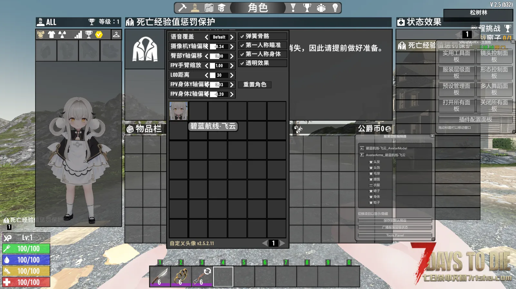Open the crafting menu hammer icon
The width and height of the screenshot is (516, 289).
pos(182,8)
